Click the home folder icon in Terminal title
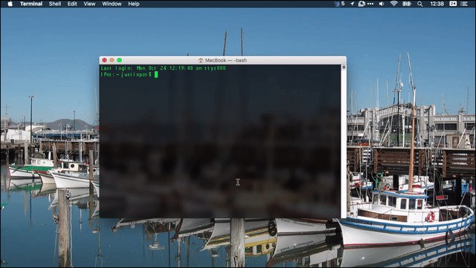 (x=201, y=60)
